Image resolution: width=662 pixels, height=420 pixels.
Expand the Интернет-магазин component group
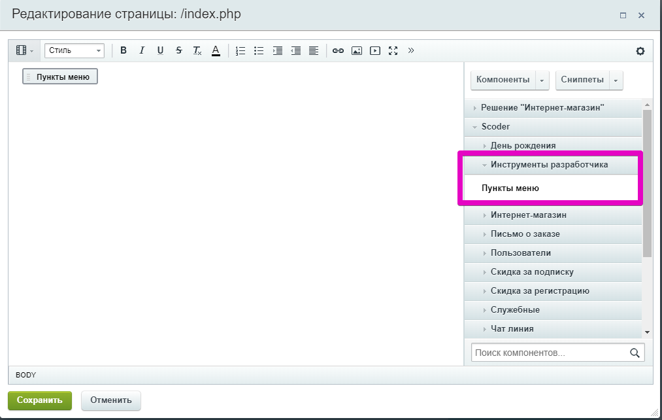[x=528, y=215]
